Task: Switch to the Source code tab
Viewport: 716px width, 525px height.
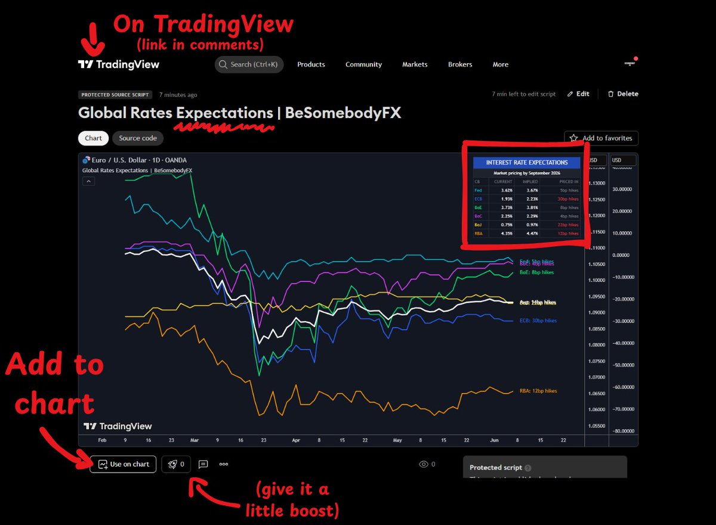Action: click(x=138, y=138)
